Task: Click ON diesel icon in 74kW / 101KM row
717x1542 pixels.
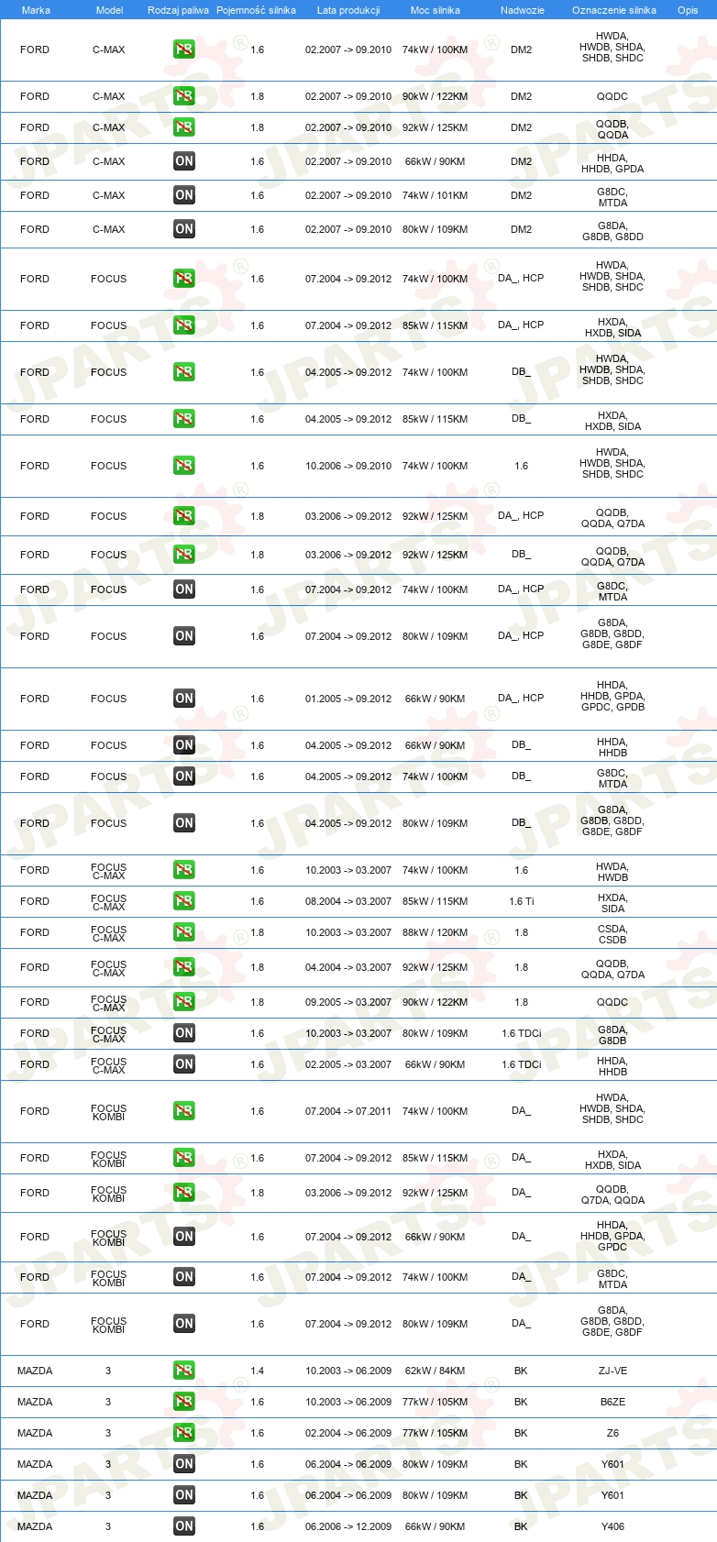Action: (x=184, y=195)
